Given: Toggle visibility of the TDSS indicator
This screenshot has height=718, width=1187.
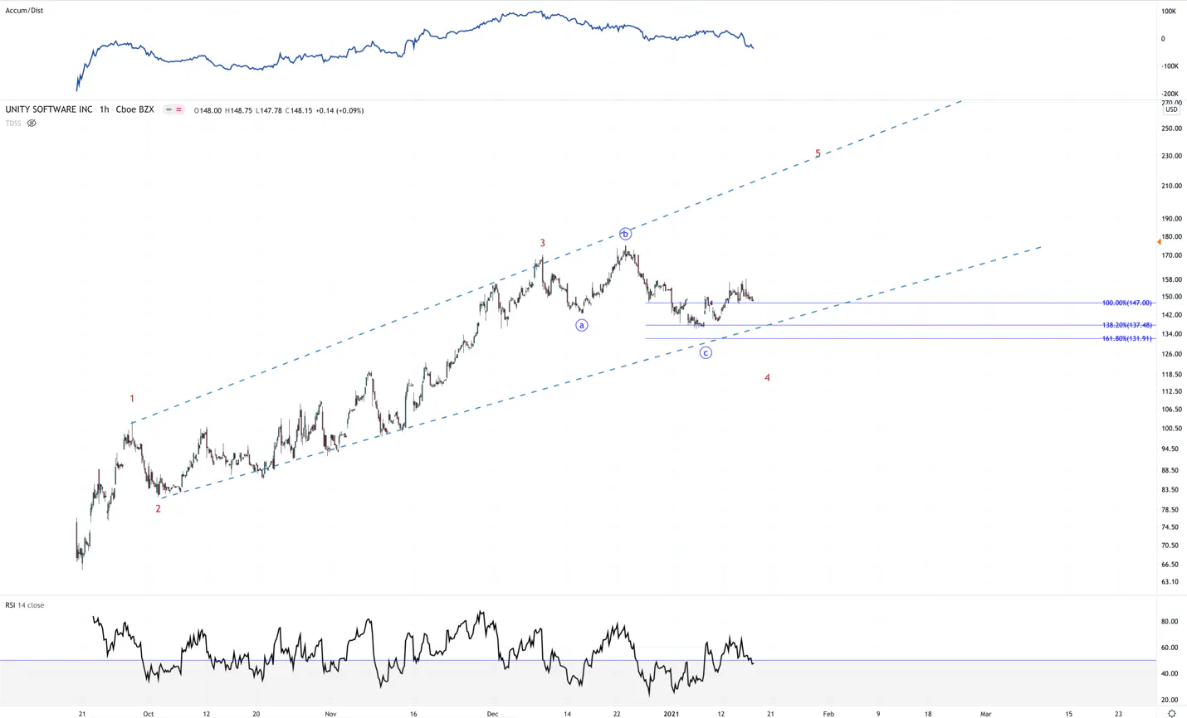Looking at the screenshot, I should pos(32,124).
